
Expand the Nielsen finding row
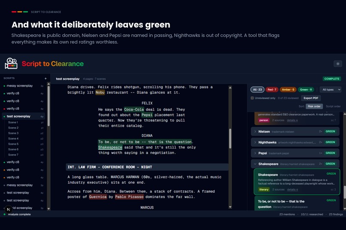click(295, 131)
